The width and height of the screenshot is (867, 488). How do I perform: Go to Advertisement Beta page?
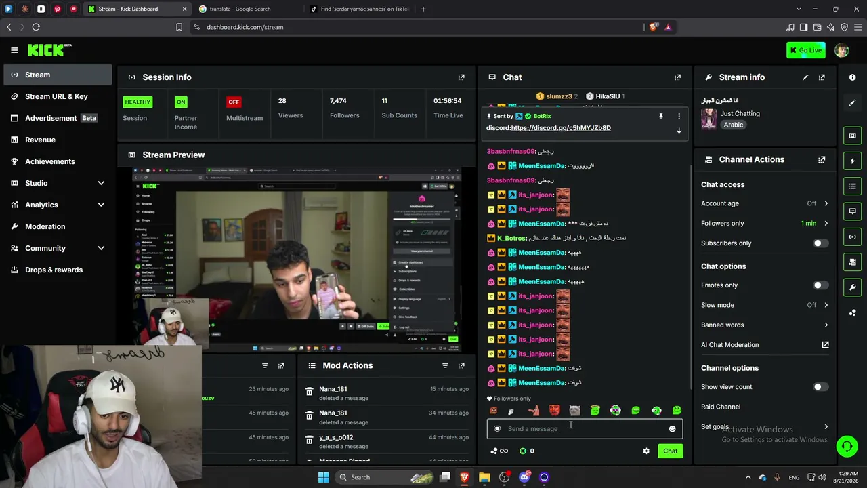58,118
